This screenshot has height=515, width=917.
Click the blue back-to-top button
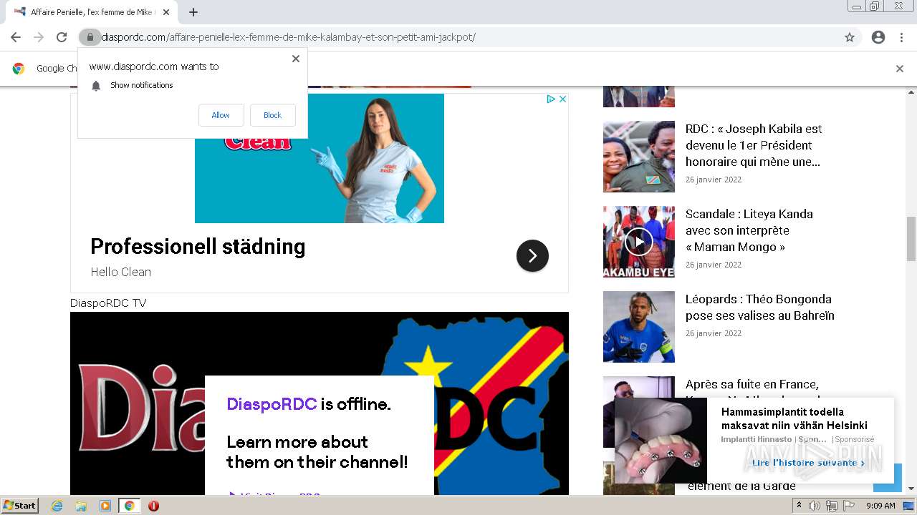pos(888,478)
